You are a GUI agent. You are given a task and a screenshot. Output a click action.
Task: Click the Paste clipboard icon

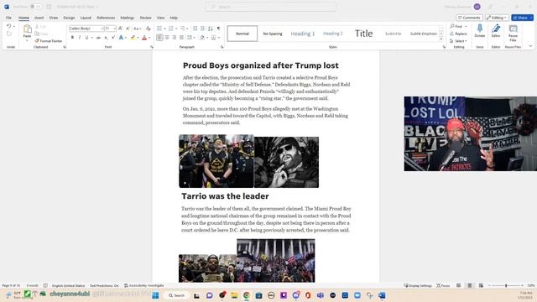point(28,29)
